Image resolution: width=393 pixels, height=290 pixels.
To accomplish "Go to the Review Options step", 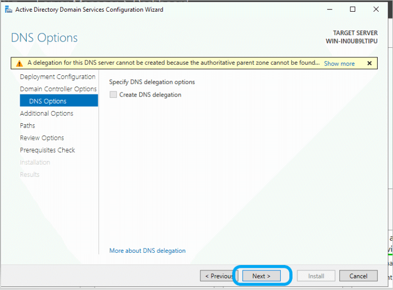I will [x=42, y=138].
